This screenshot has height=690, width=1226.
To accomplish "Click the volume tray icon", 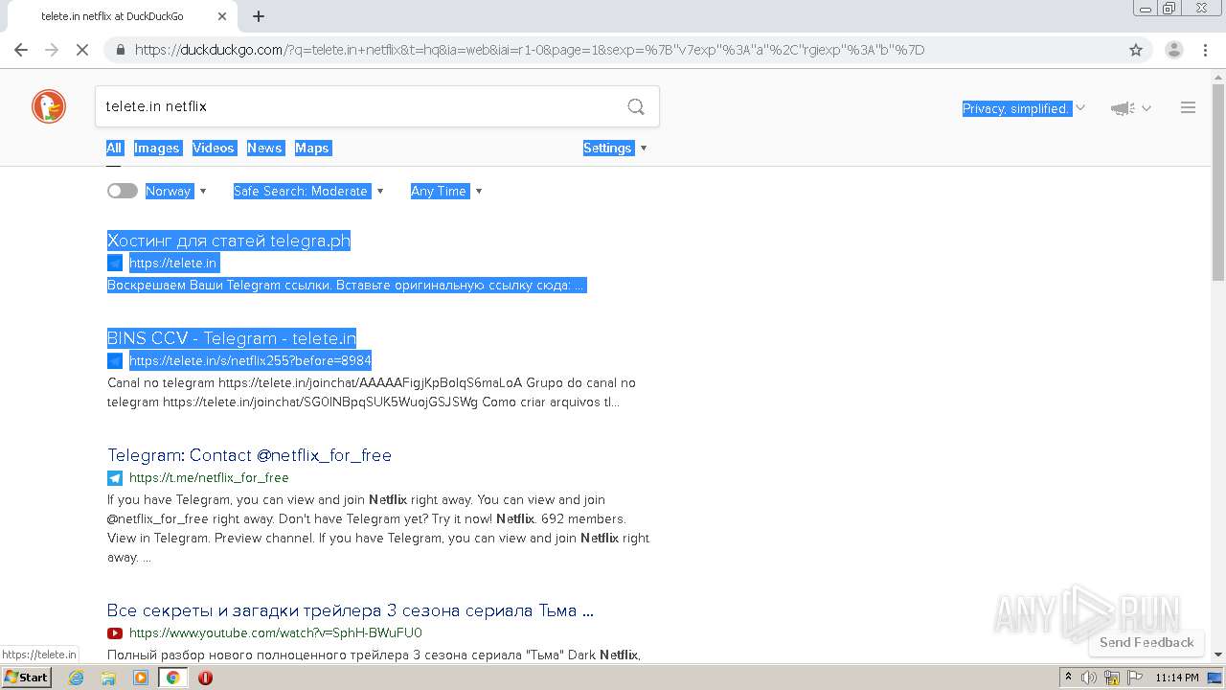I will pos(1089,678).
